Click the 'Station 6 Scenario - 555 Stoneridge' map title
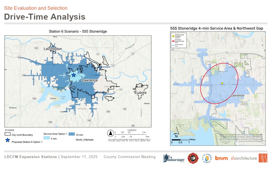Viewport: 270px width, 170px height. (x=78, y=31)
